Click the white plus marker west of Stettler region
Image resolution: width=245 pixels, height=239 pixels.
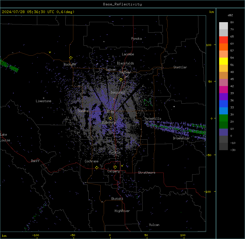point(174,106)
